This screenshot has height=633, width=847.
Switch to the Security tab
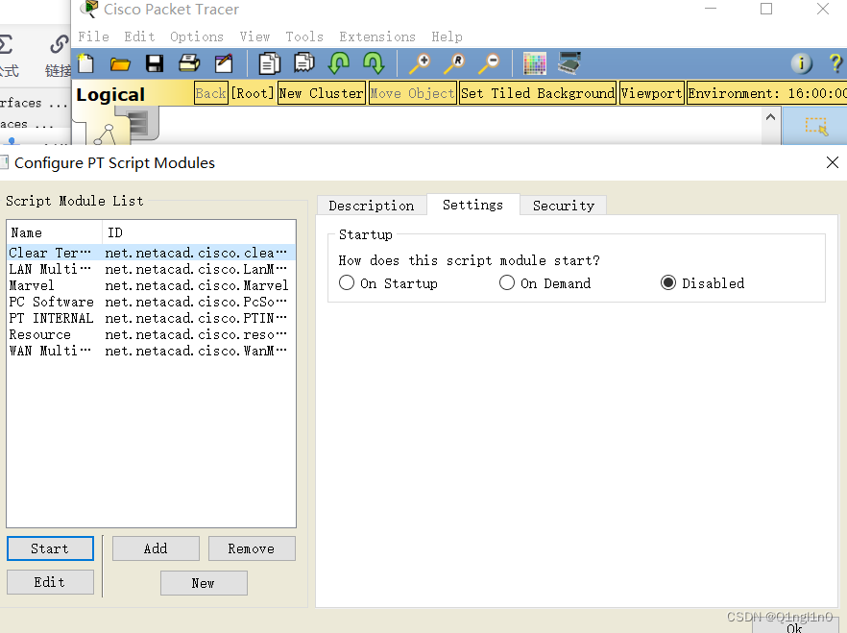(564, 206)
